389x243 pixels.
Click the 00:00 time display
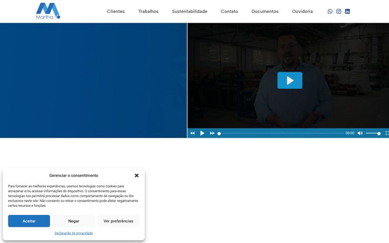coord(350,133)
